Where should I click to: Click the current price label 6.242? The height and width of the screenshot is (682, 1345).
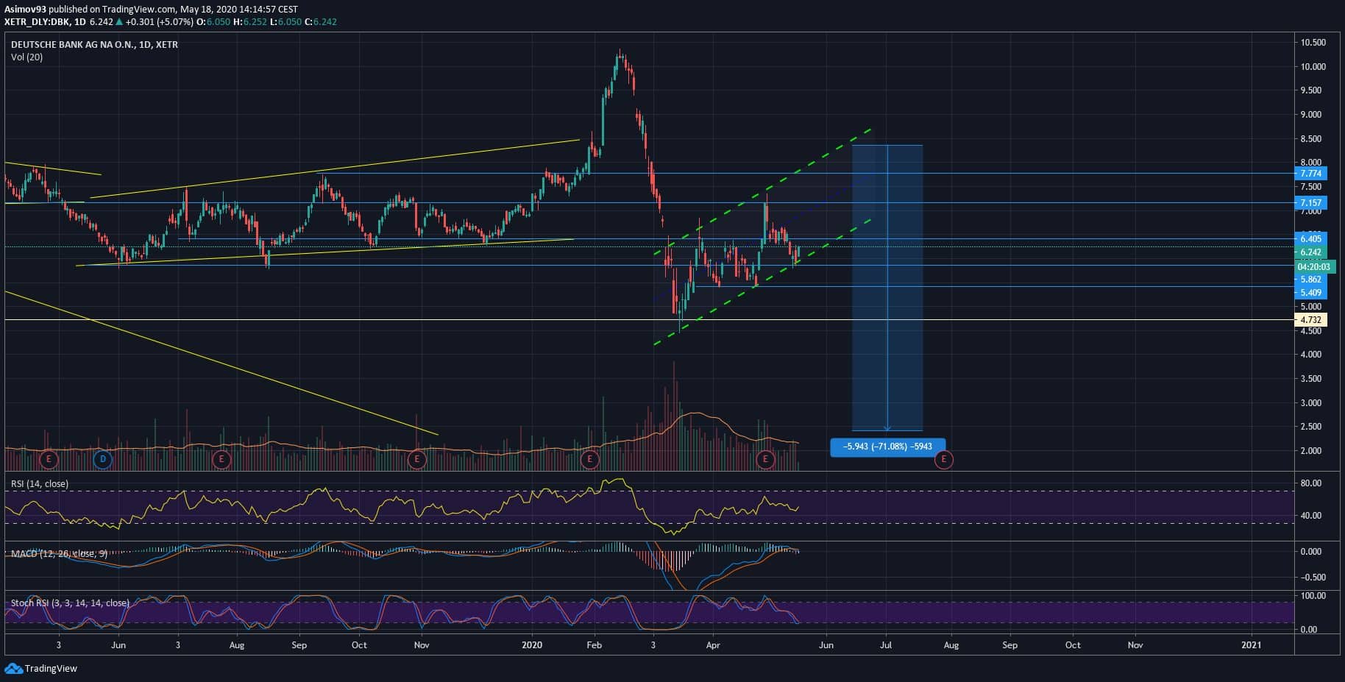tap(1310, 252)
